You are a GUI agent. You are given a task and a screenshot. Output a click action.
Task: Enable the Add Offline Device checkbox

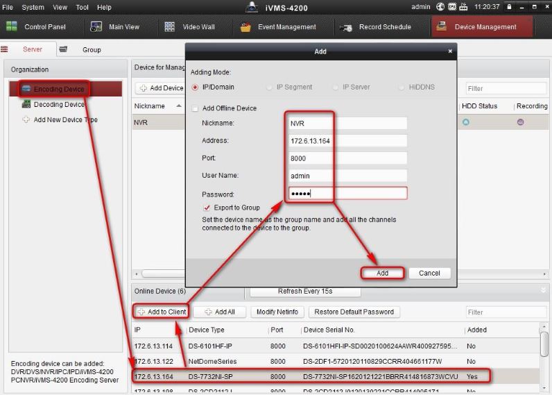point(195,108)
